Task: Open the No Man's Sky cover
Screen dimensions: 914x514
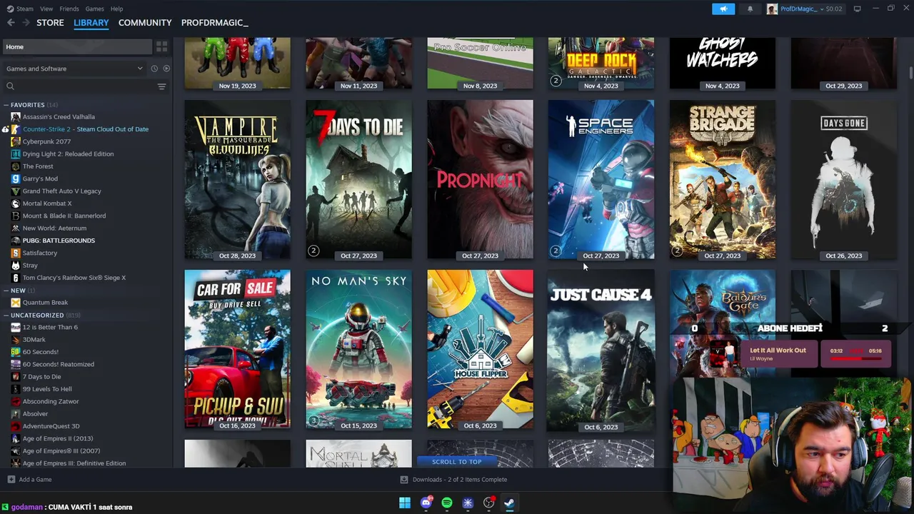Action: click(358, 349)
